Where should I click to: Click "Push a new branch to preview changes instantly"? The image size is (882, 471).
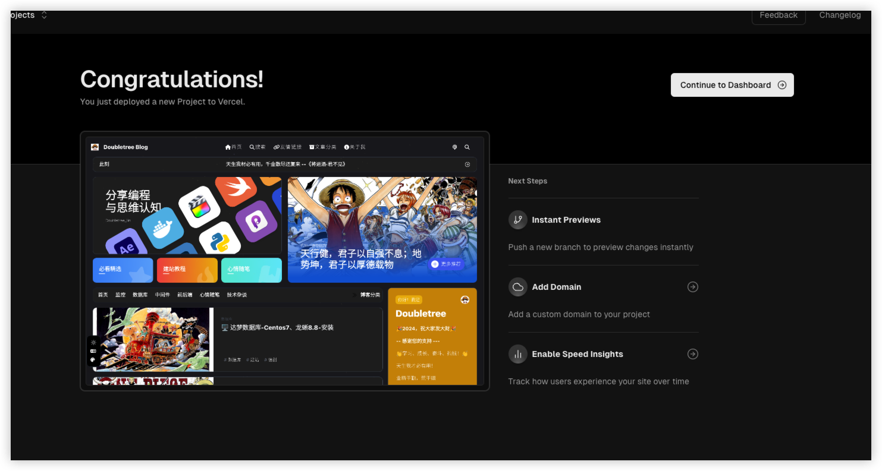[601, 247]
